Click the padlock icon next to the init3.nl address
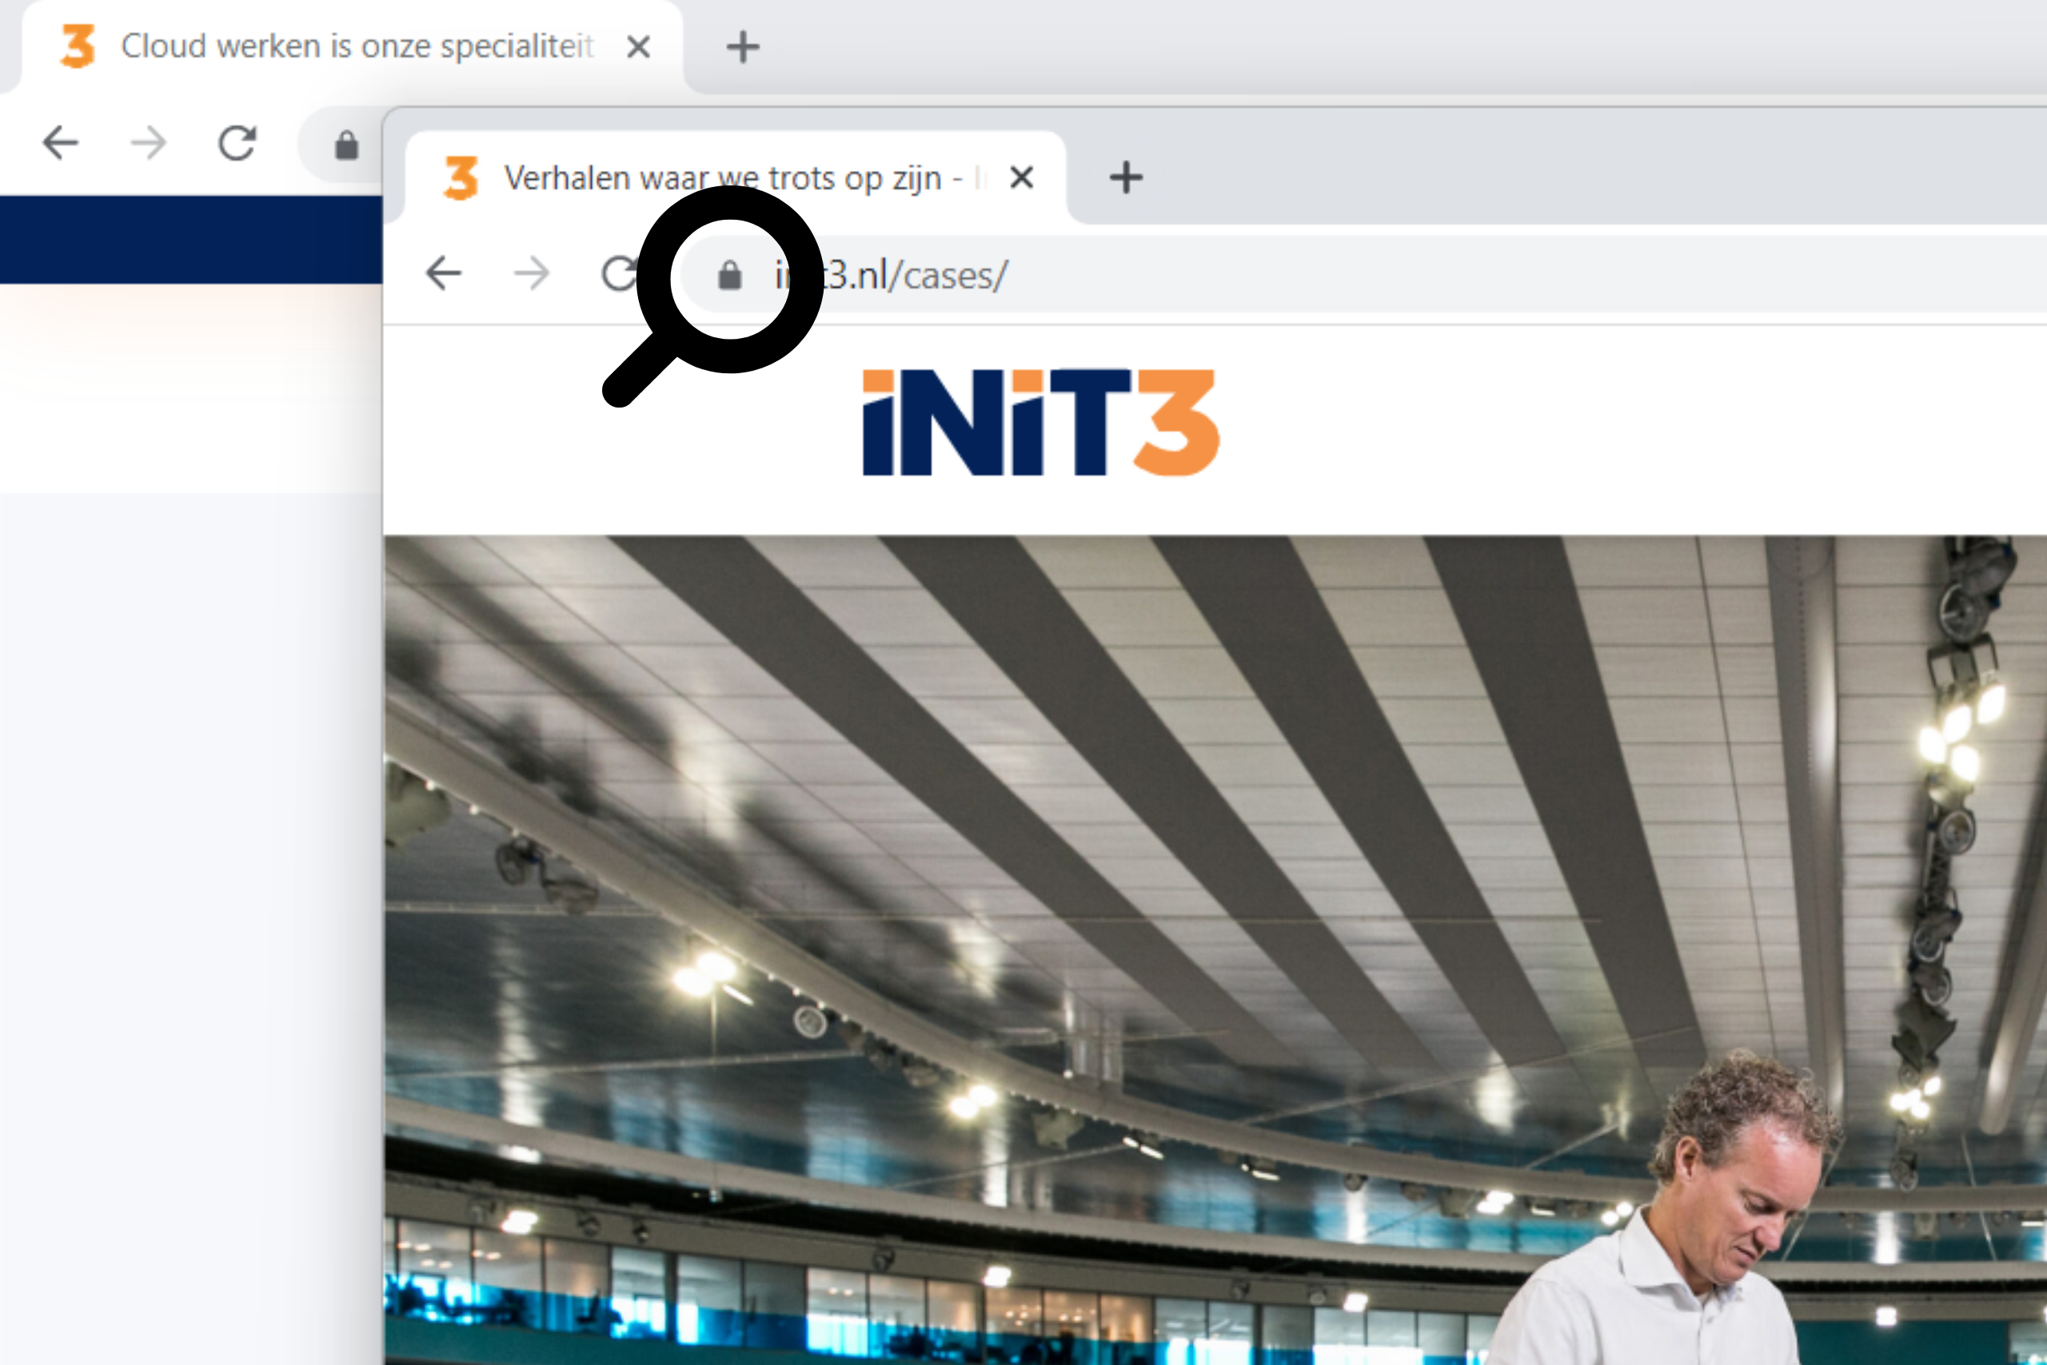This screenshot has width=2047, height=1365. click(x=730, y=275)
